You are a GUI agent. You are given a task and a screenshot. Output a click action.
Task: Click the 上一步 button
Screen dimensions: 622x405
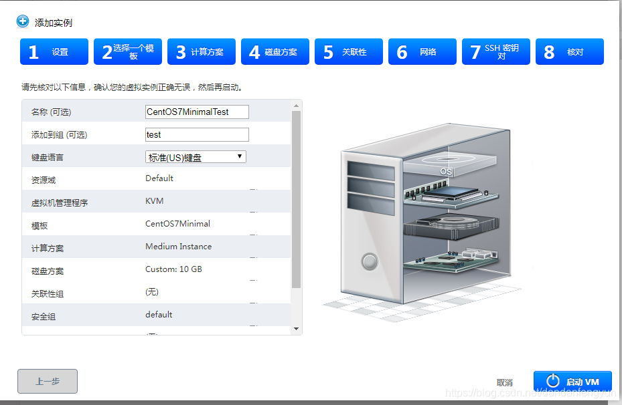click(x=47, y=382)
